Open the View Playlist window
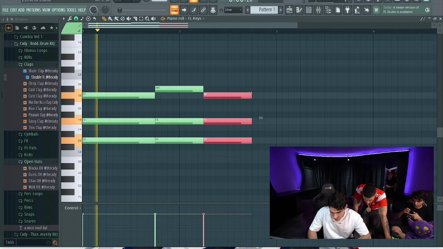Image resolution: width=443 pixels, height=249 pixels. pyautogui.click(x=289, y=10)
